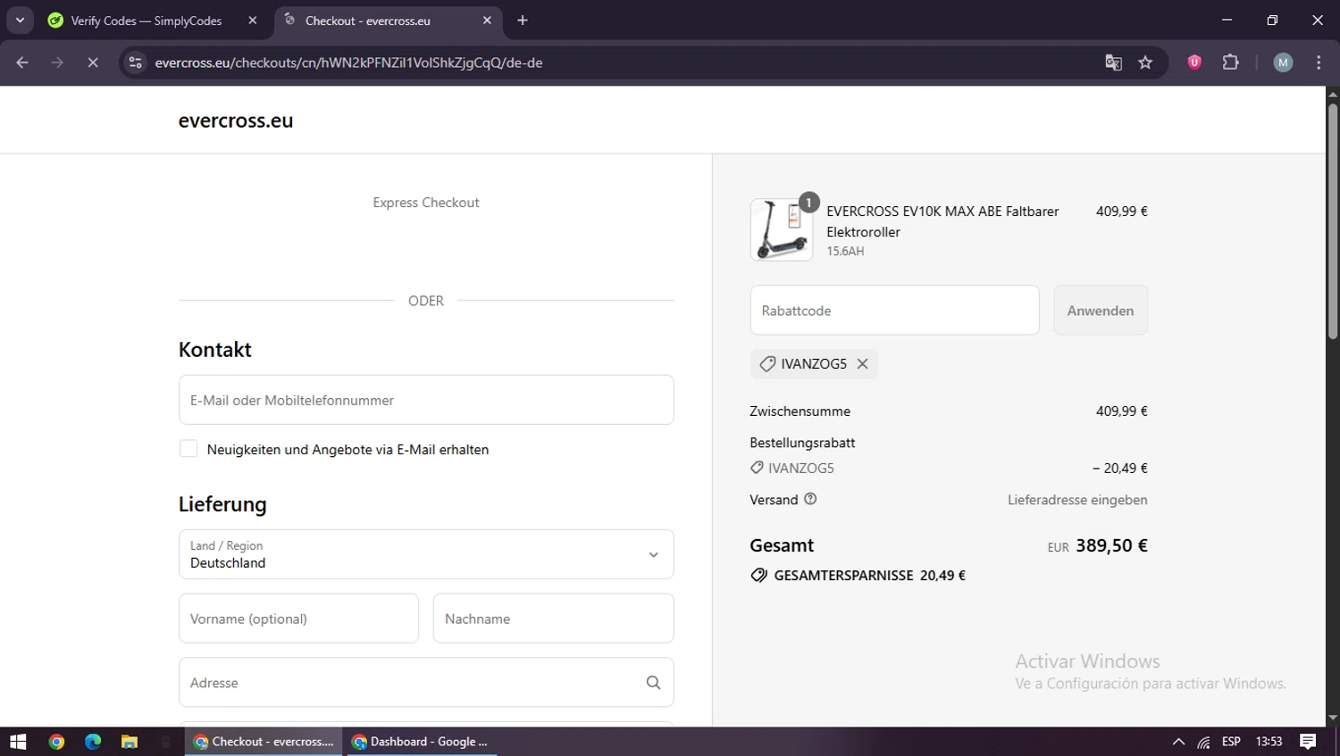Click the GESAMTERSPARNISSE savings tag icon
1340x756 pixels.
[758, 576]
